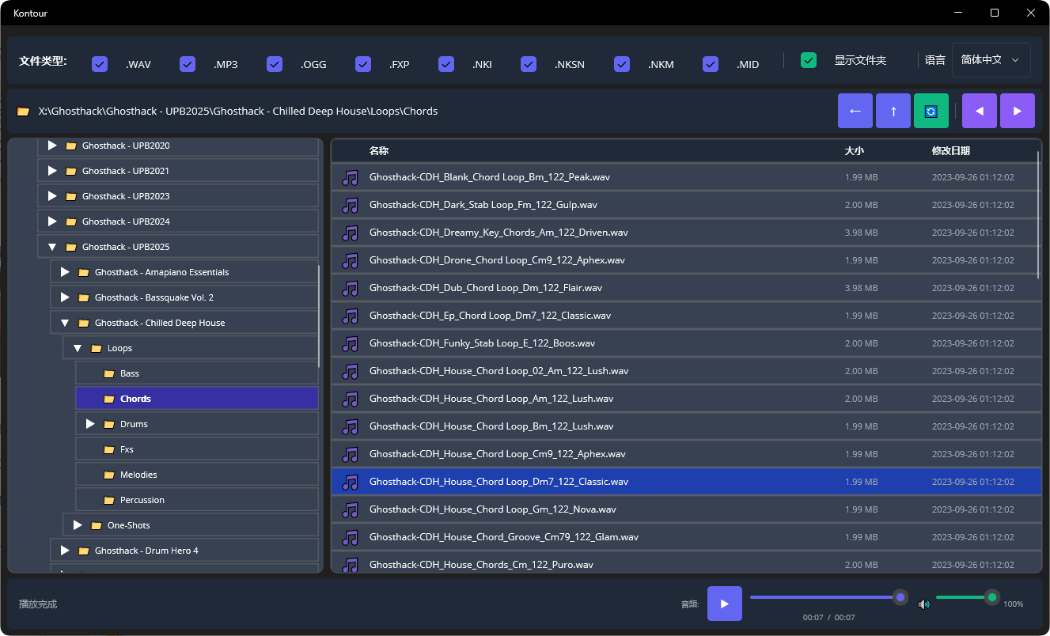Select Ghosthack-CDH_House_Chord Loop_Dm7_122_Classic.wav
The height and width of the screenshot is (636, 1050).
[686, 482]
